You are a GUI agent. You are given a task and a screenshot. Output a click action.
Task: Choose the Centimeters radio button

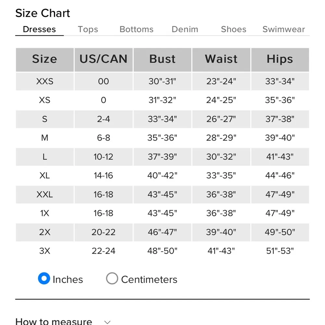pos(112,279)
